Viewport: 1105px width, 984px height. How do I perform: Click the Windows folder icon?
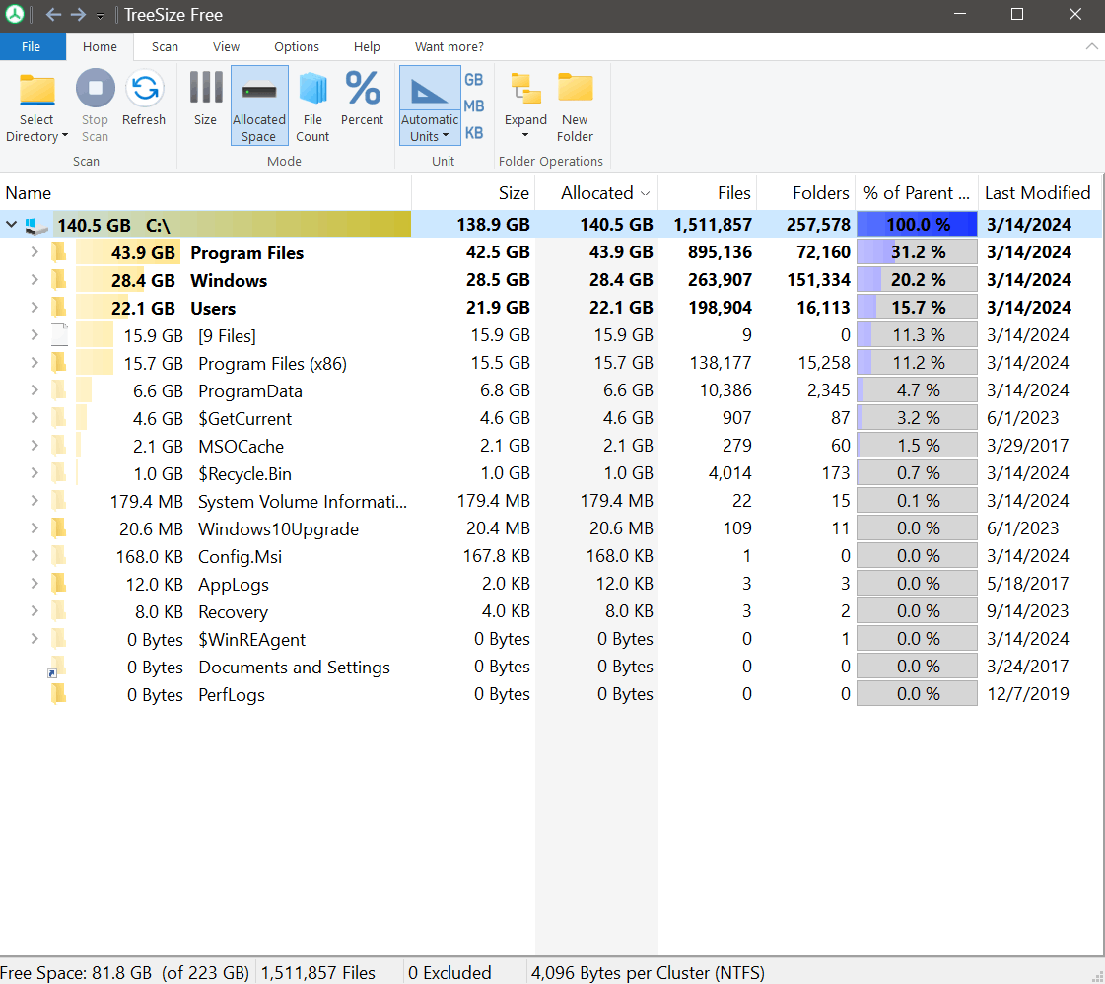click(x=59, y=280)
